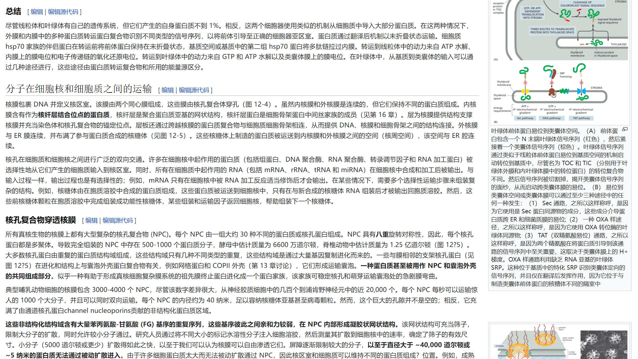Click the text channel nucleoporins in paragraph

point(97,311)
